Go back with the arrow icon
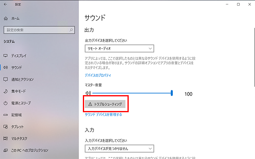Image resolution: width=255 pixels, height=159 pixels. pyautogui.click(x=5, y=4)
